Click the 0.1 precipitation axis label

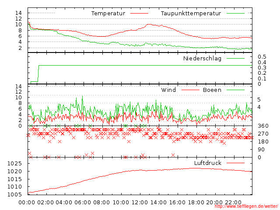coord(262,79)
